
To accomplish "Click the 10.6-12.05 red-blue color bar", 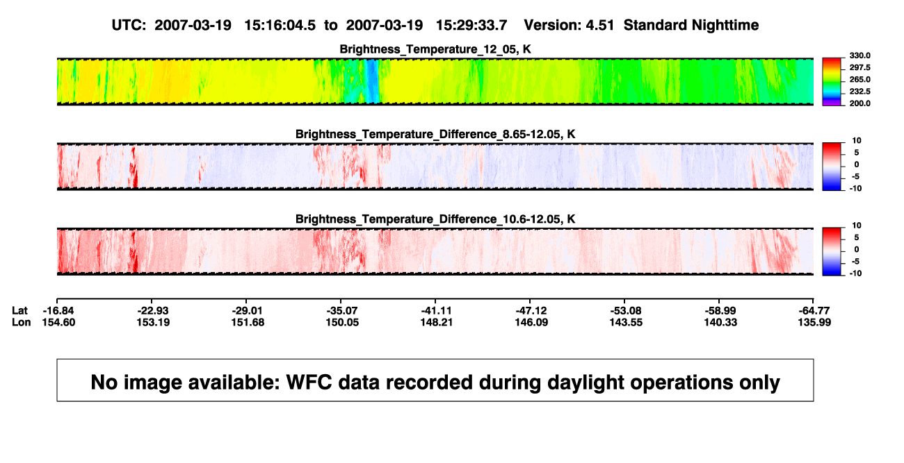I will (832, 251).
